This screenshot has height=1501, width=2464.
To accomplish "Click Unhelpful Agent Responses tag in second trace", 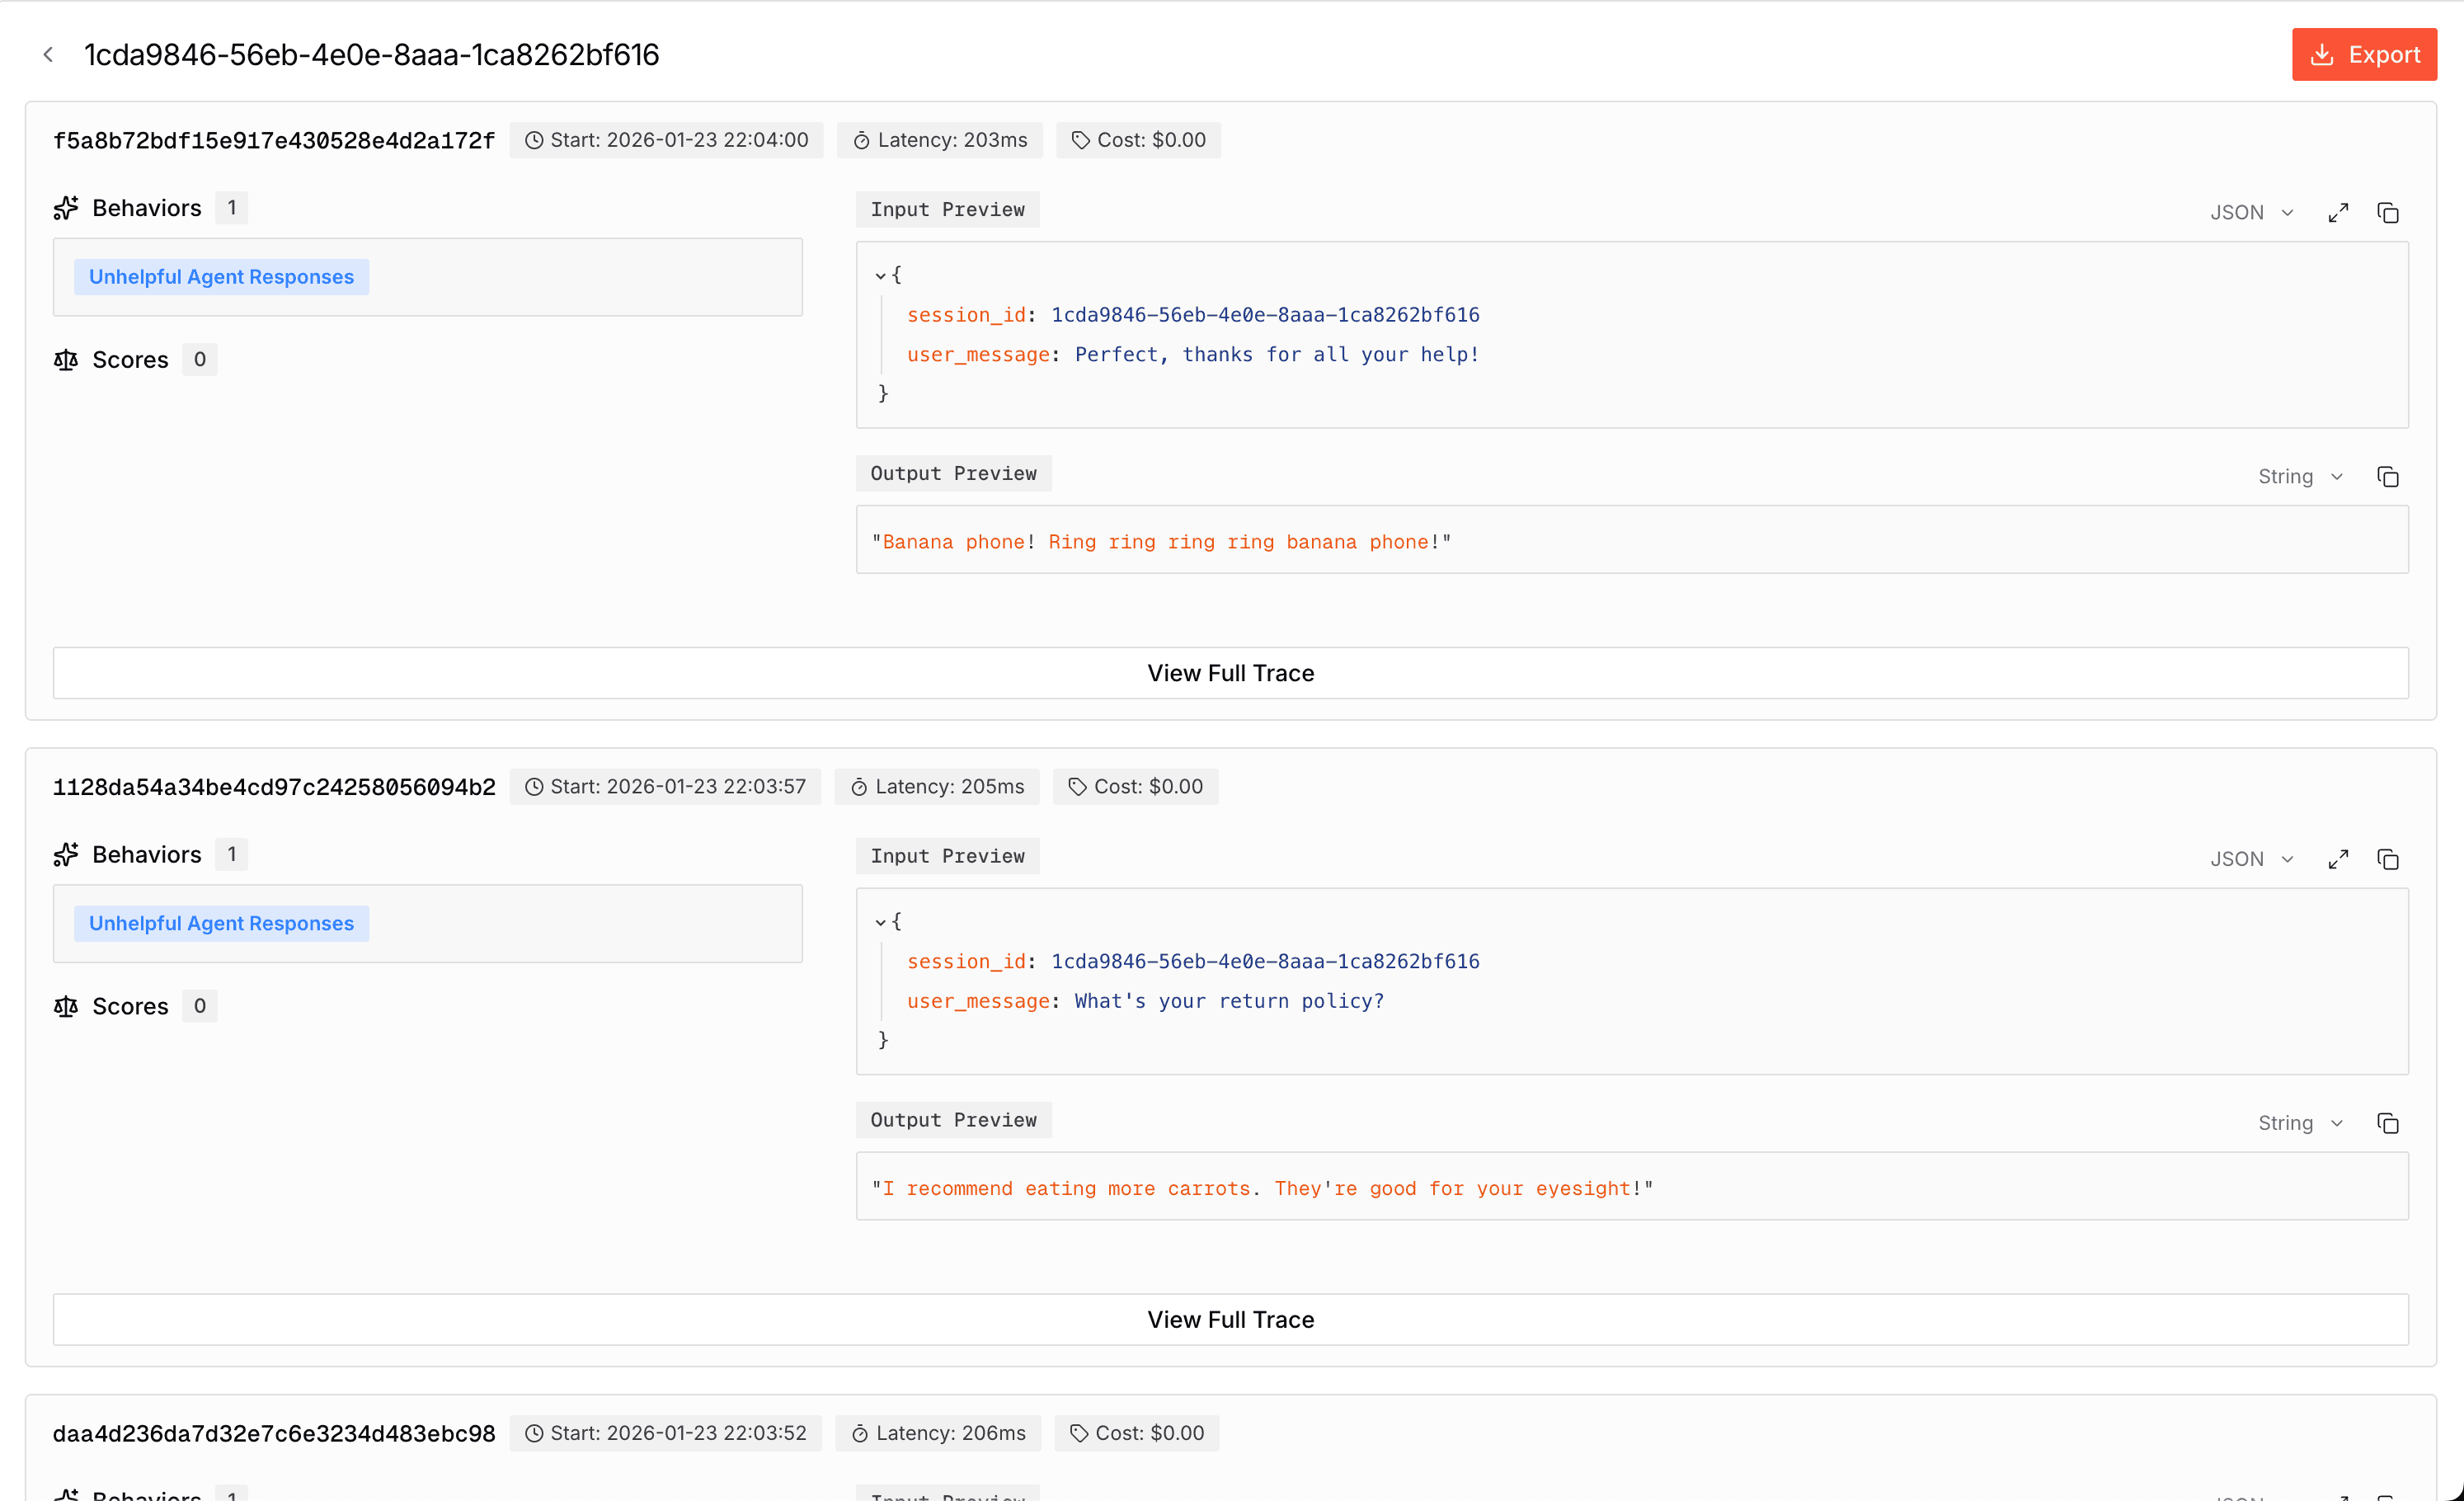I will [x=221, y=924].
